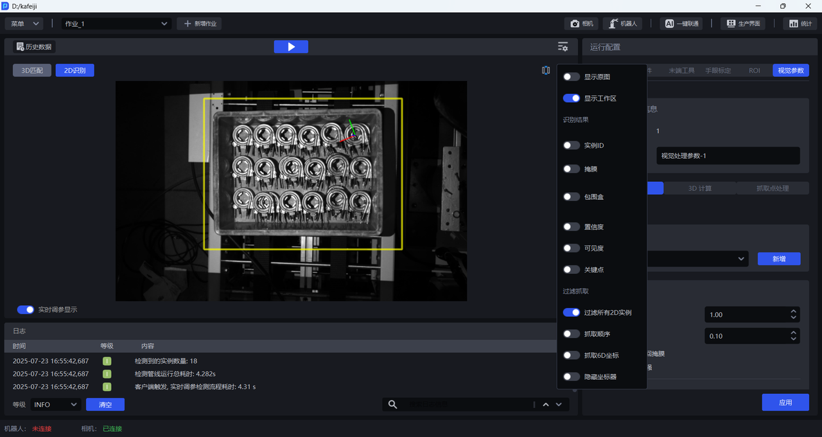Switch to the 3D匹配 tab
822x437 pixels.
[x=32, y=71]
